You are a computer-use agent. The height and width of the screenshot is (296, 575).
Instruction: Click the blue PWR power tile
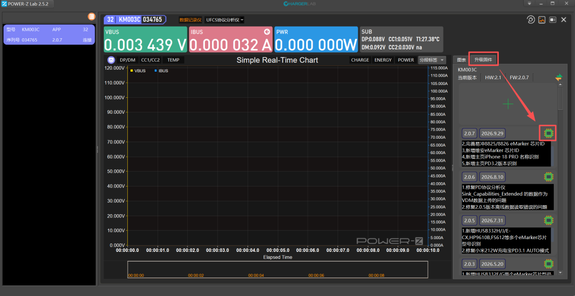click(316, 39)
